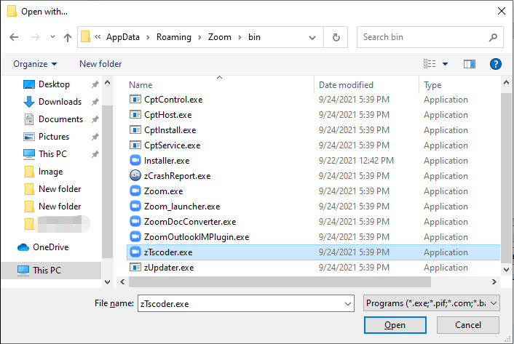Expand hidden path with double chevron

[98, 37]
